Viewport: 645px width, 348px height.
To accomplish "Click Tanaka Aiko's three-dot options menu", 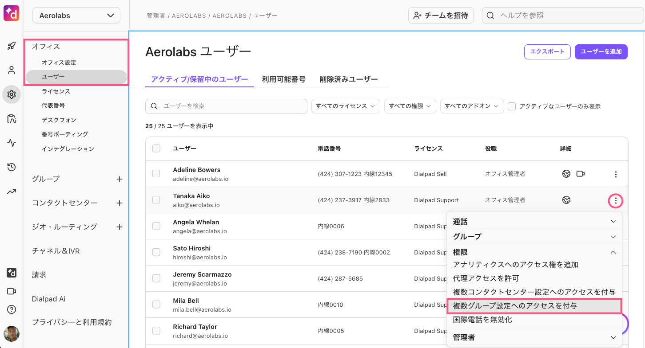I will point(616,201).
